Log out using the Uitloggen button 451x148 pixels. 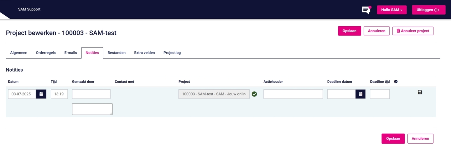click(428, 10)
